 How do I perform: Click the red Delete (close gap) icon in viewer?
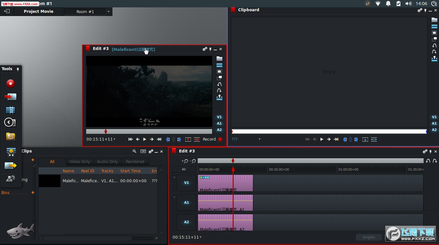(x=197, y=139)
